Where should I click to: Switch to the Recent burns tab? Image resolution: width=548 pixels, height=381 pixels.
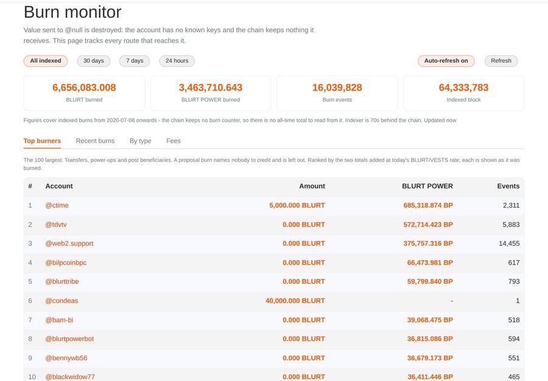click(x=95, y=141)
